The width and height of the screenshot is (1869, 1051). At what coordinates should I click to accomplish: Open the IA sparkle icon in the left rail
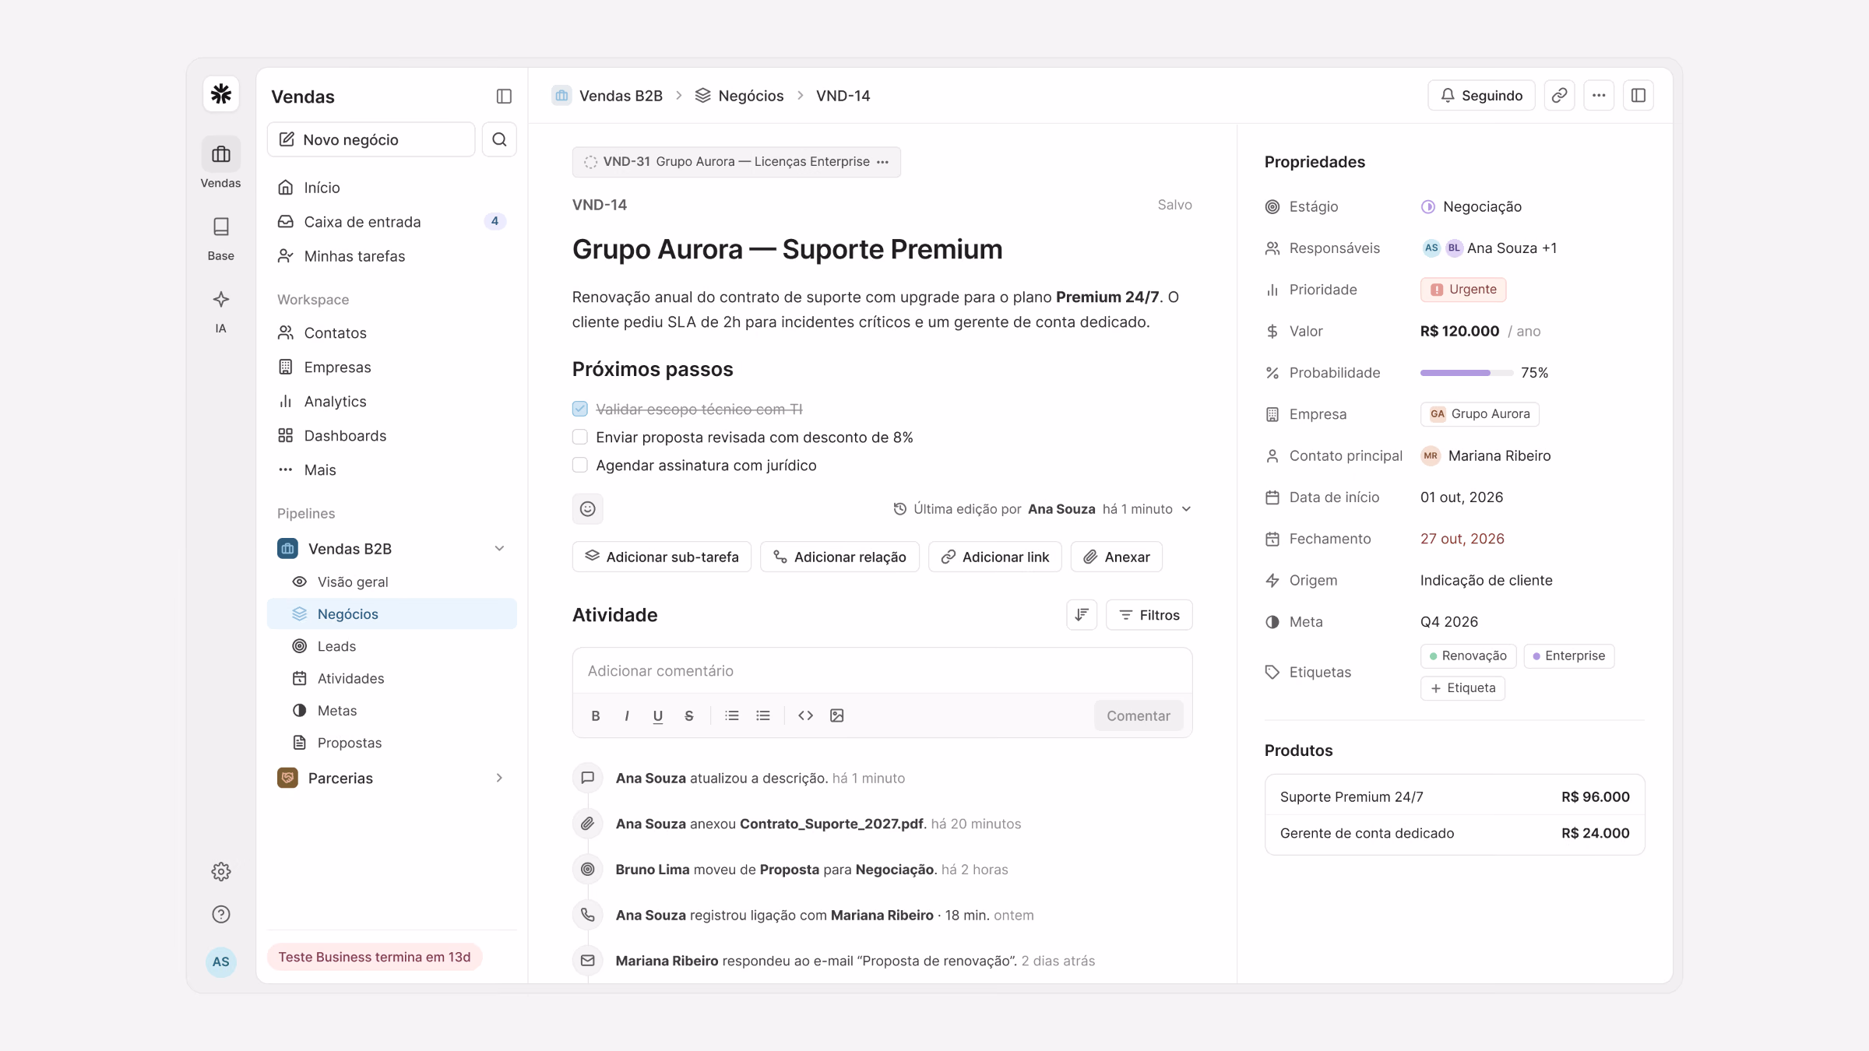point(221,300)
